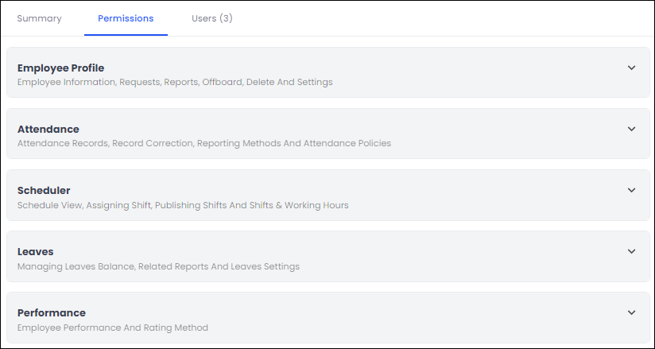
Task: Toggle the Leaves section chevron
Action: (631, 251)
